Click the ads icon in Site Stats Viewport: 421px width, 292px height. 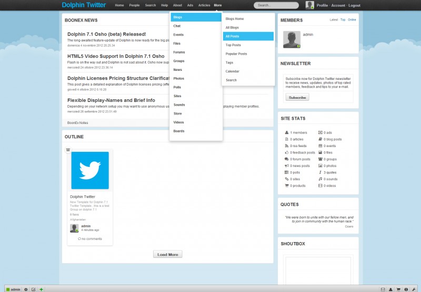coord(320,132)
